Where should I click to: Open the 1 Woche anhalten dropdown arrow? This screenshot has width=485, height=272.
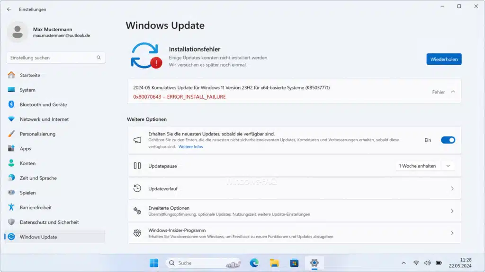pyautogui.click(x=448, y=166)
